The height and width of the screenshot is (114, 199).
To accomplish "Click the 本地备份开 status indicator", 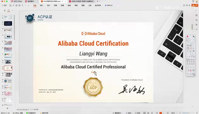I will [31, 113].
